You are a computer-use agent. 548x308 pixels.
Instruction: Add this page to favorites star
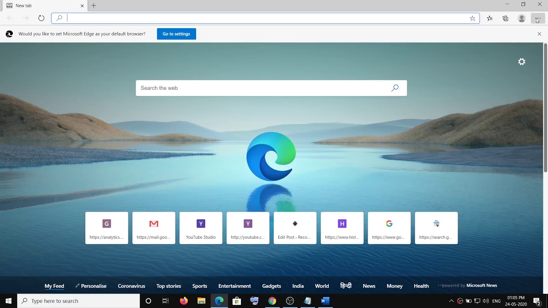[472, 18]
